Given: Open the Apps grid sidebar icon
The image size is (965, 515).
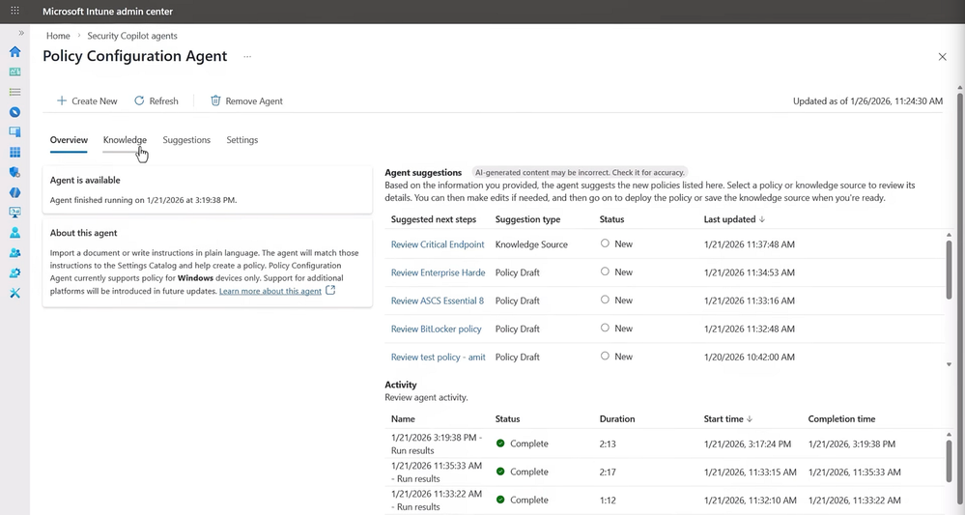Looking at the screenshot, I should click(x=14, y=153).
